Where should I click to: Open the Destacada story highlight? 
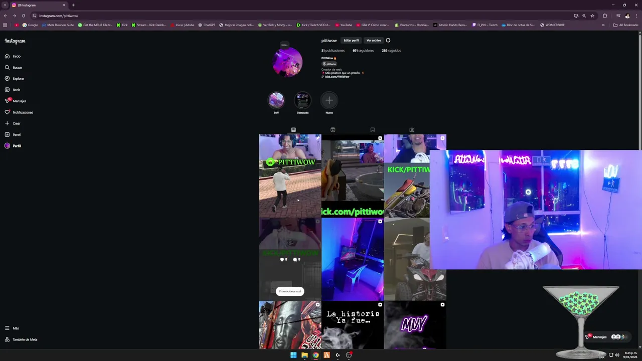[x=302, y=100]
